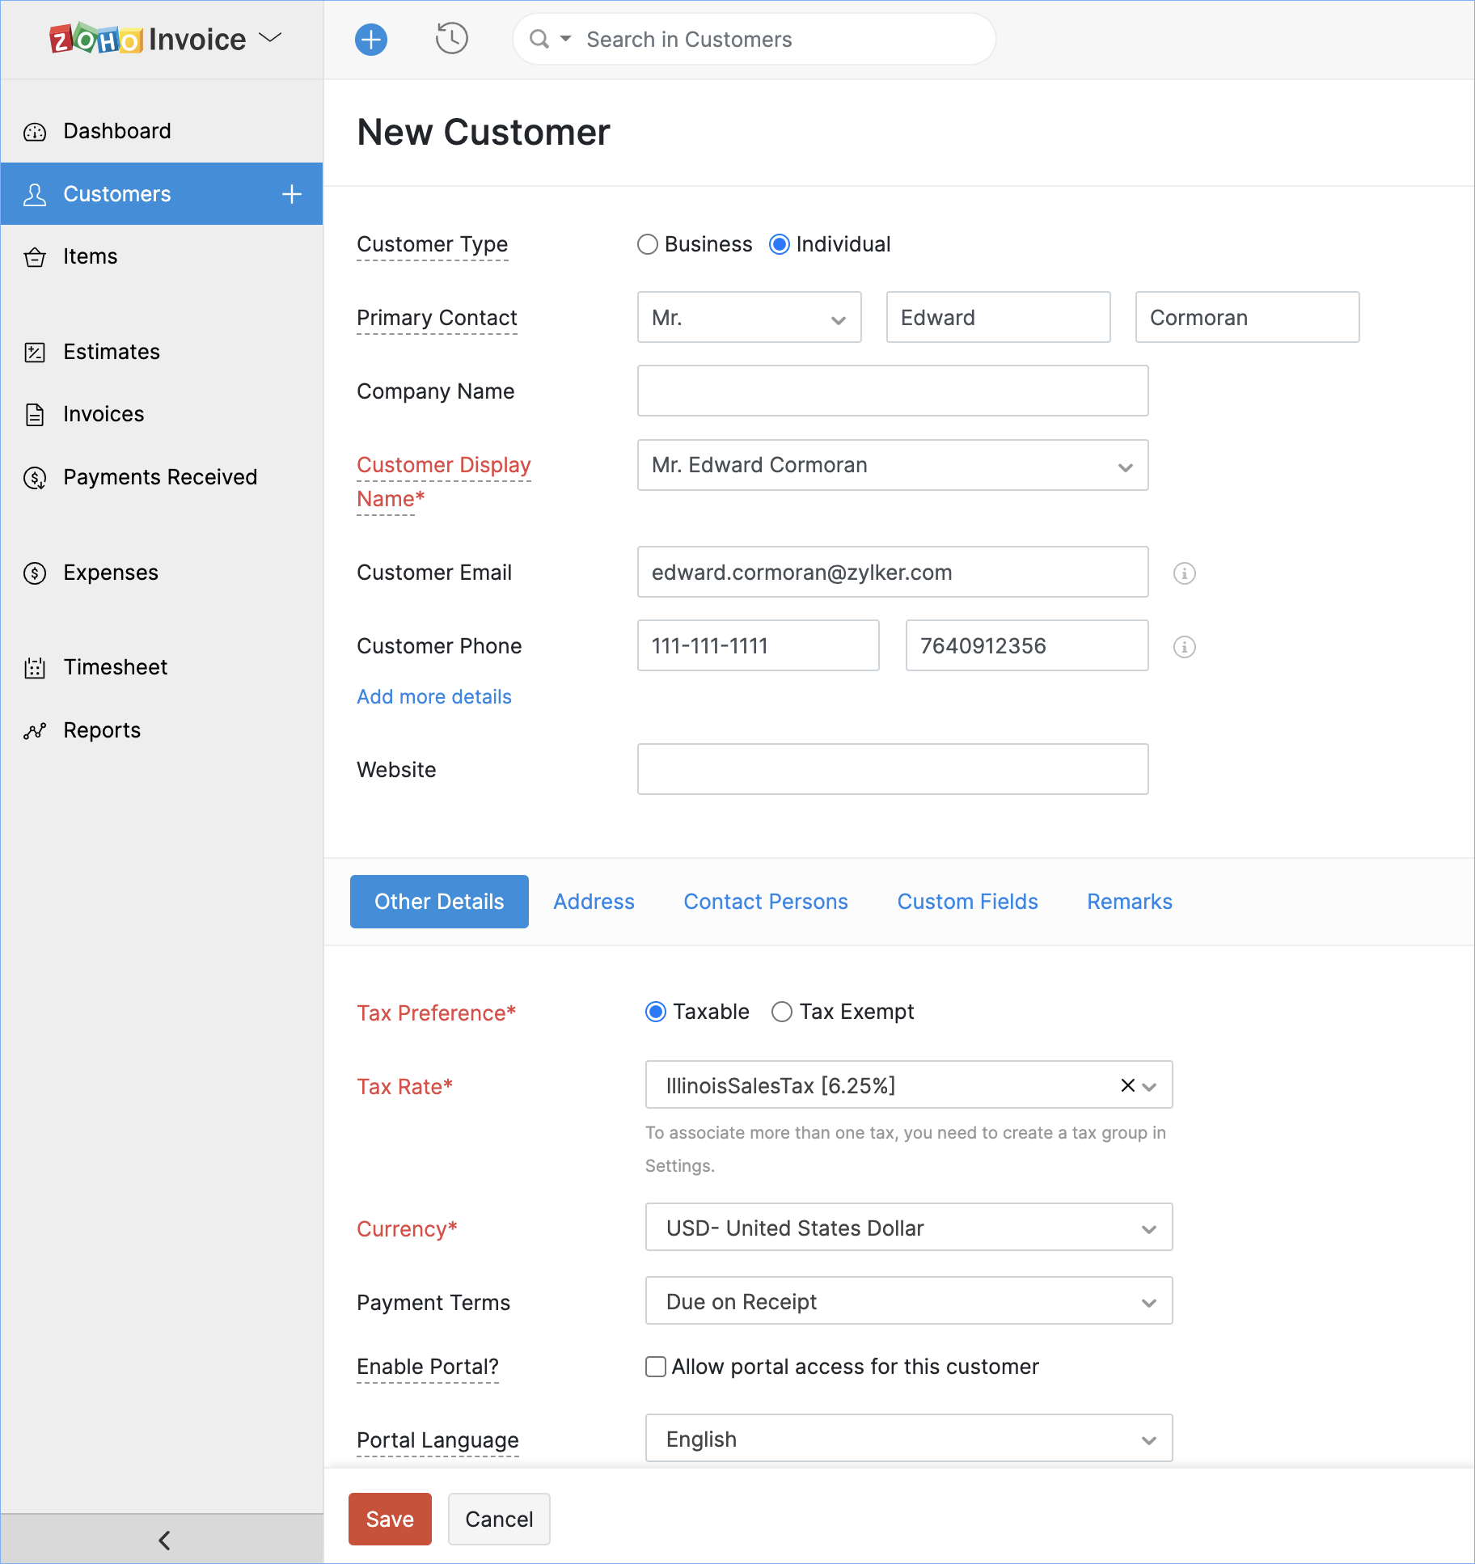Screen dimensions: 1475x1564
Task: Click the info icon beside Customer Email
Action: pos(1184,573)
